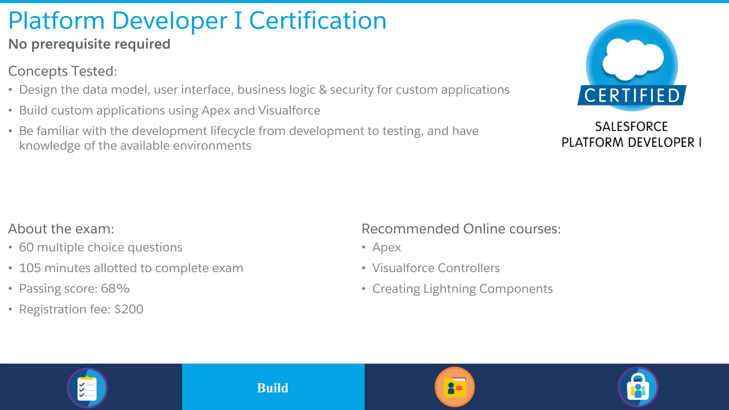Screen dimensions: 729x410
Task: Click 'Recommended Online courses:' heading
Action: pyautogui.click(x=461, y=229)
